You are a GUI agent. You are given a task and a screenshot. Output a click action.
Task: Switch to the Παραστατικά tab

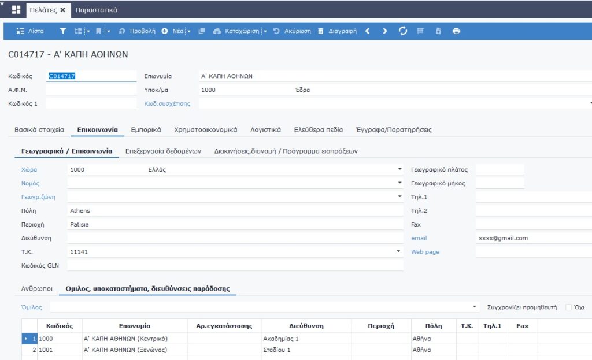coord(97,10)
